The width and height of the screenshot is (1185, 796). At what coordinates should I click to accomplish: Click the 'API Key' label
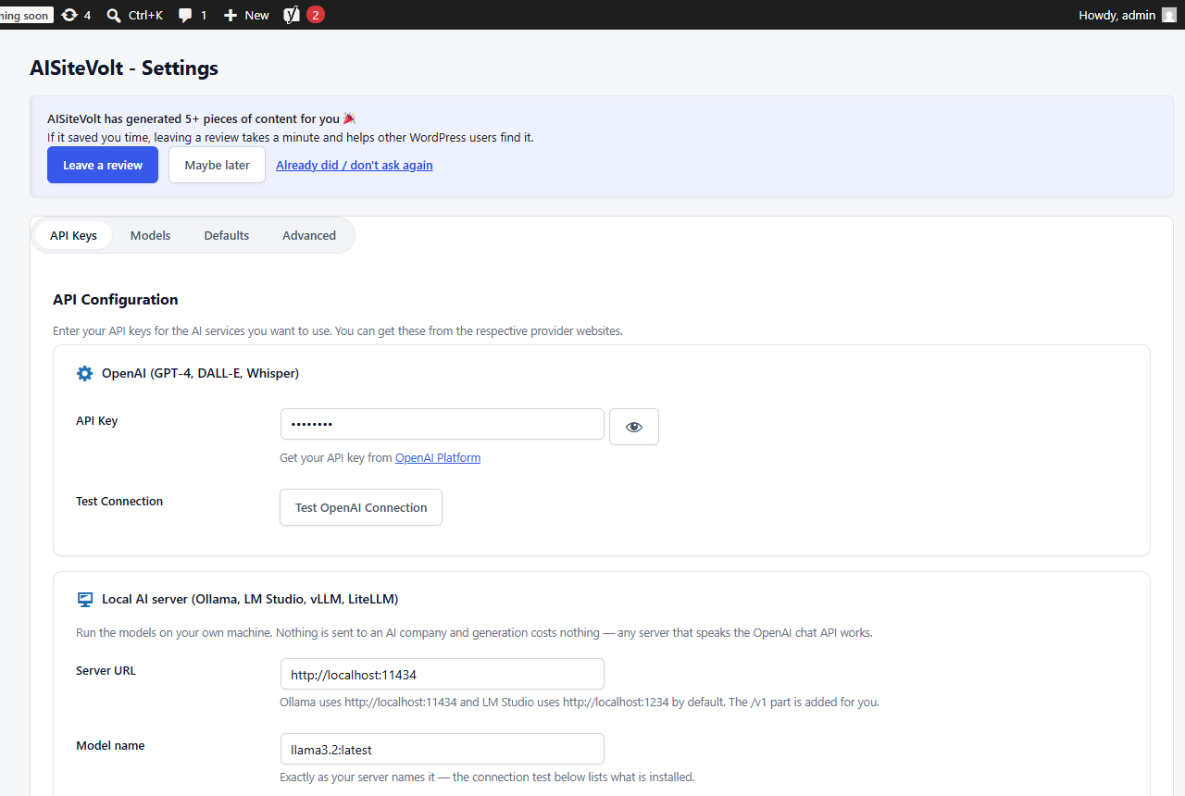pyautogui.click(x=97, y=420)
